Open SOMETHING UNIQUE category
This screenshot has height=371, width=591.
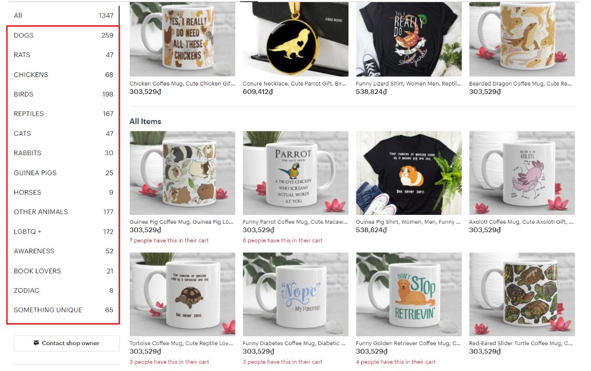63,310
